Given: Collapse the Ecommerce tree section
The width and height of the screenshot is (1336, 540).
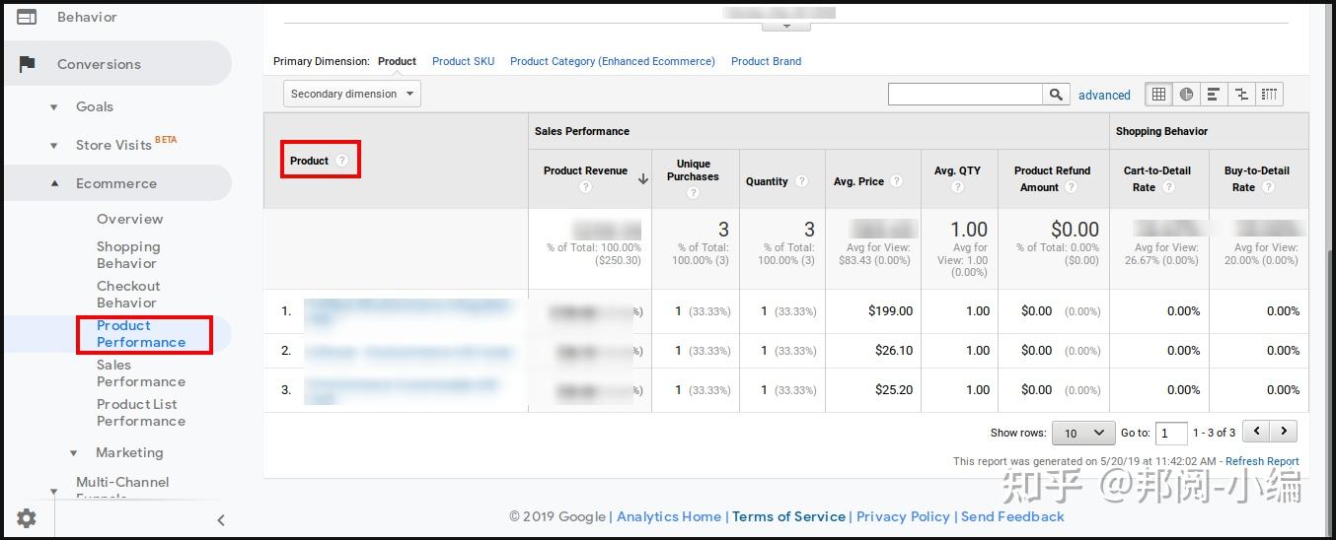Looking at the screenshot, I should (x=54, y=183).
